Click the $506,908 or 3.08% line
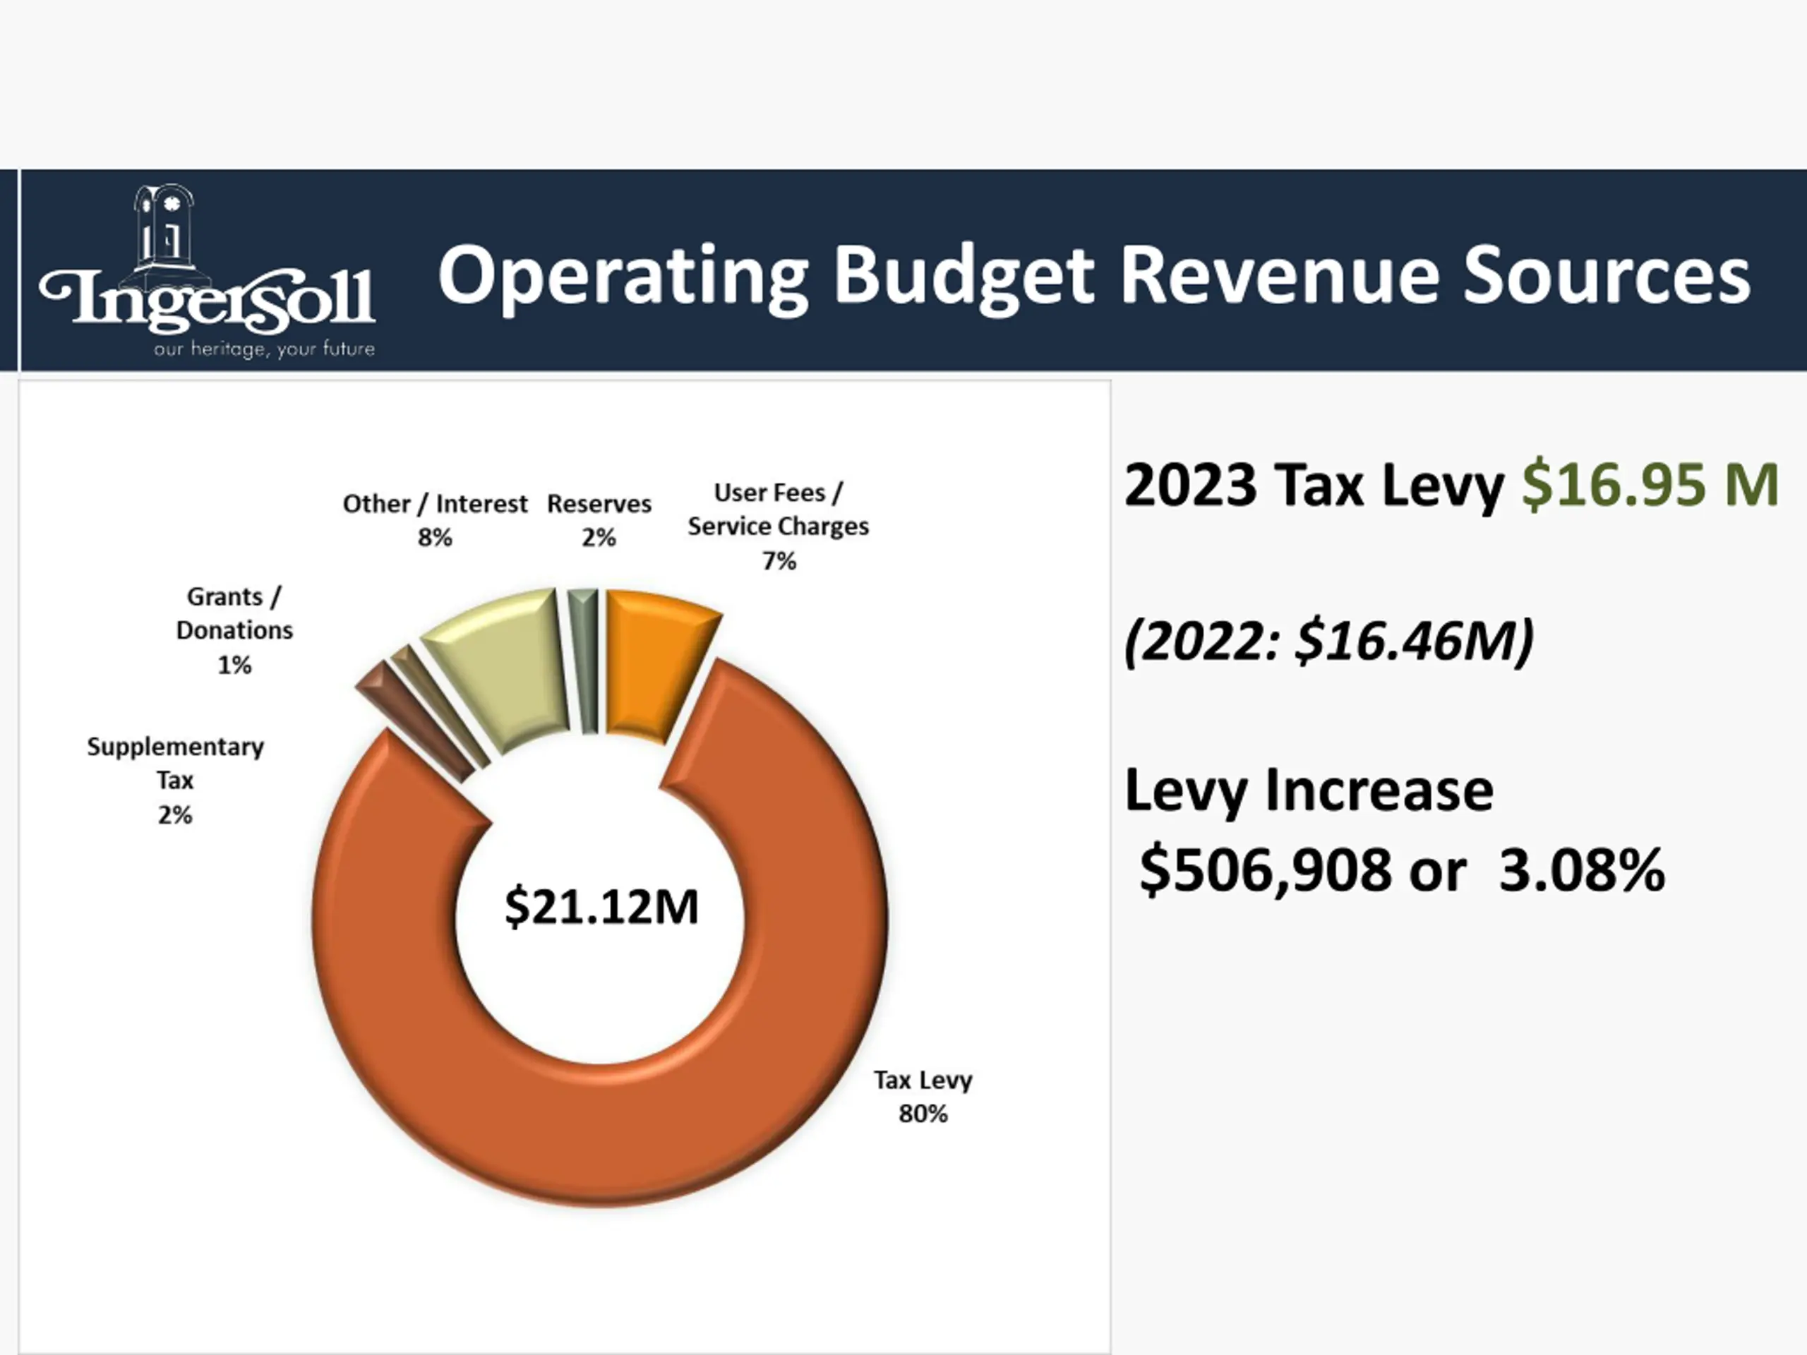The width and height of the screenshot is (1807, 1355). coord(1402,869)
